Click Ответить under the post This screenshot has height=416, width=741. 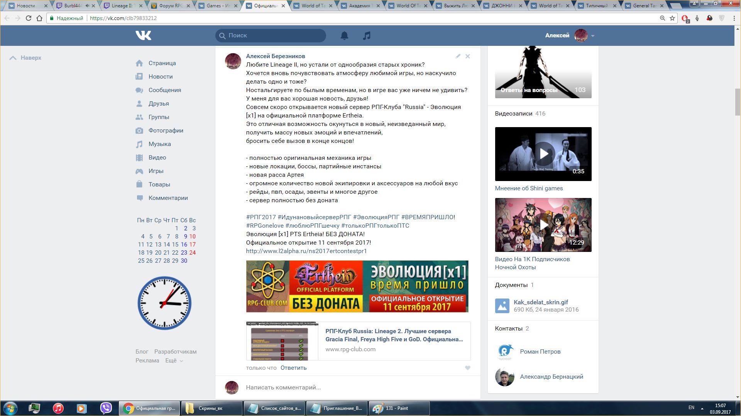(293, 368)
